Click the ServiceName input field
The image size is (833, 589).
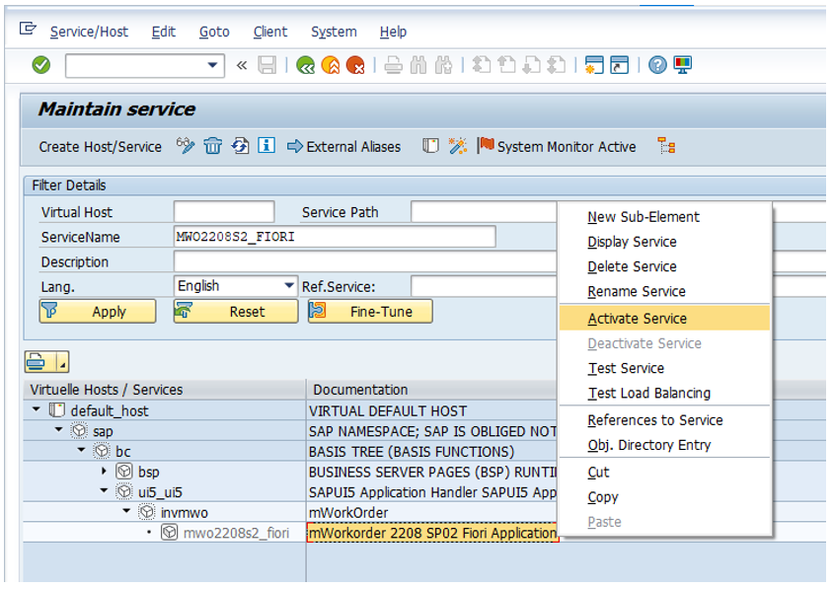[x=334, y=237]
